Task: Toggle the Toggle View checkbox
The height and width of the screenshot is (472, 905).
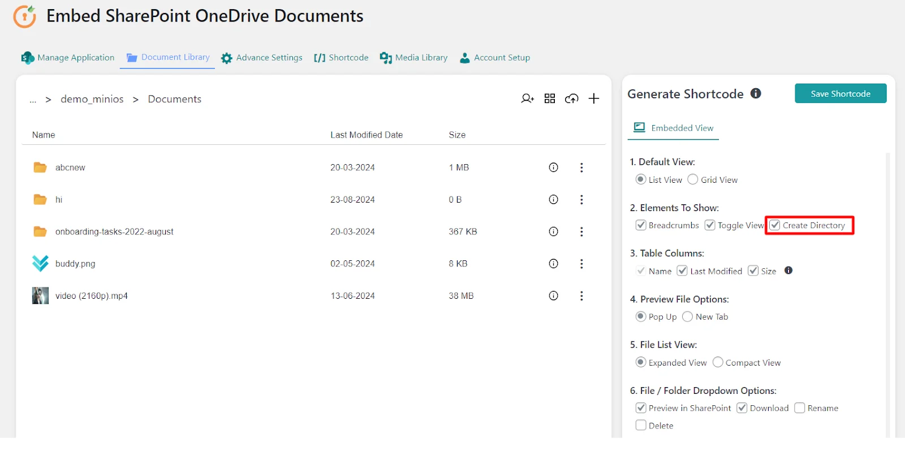Action: tap(710, 225)
